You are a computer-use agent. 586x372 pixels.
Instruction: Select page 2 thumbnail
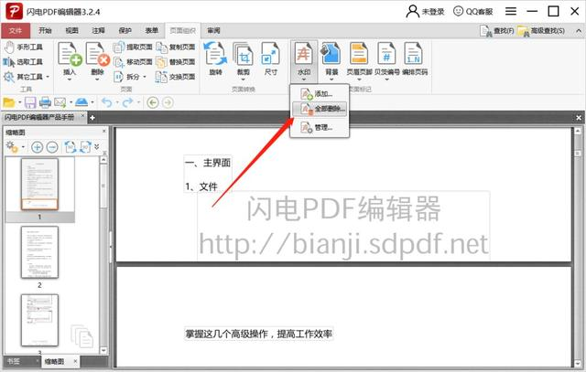tap(39, 252)
